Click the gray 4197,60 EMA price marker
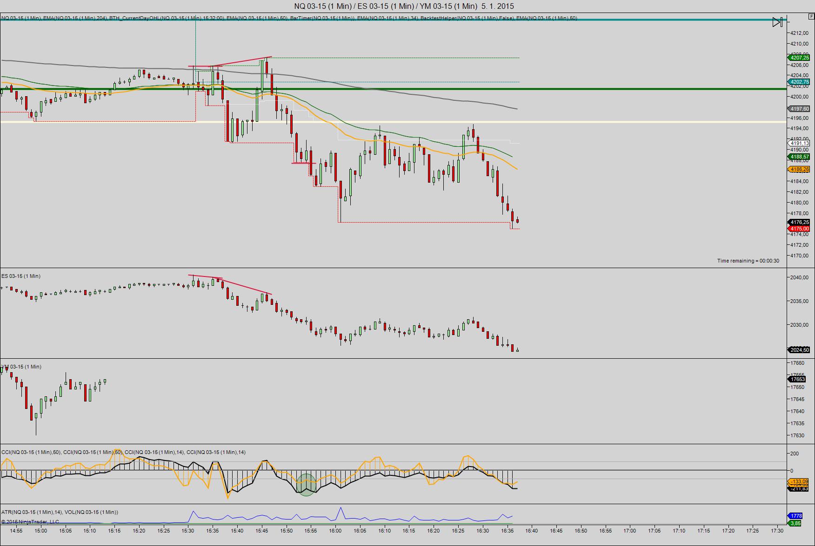 pos(799,109)
